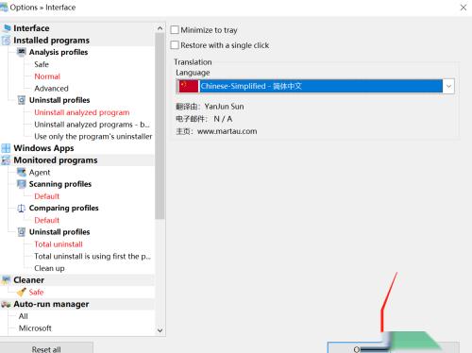Select the Agent tree item
Screen dimensions: 472x353
click(40, 172)
